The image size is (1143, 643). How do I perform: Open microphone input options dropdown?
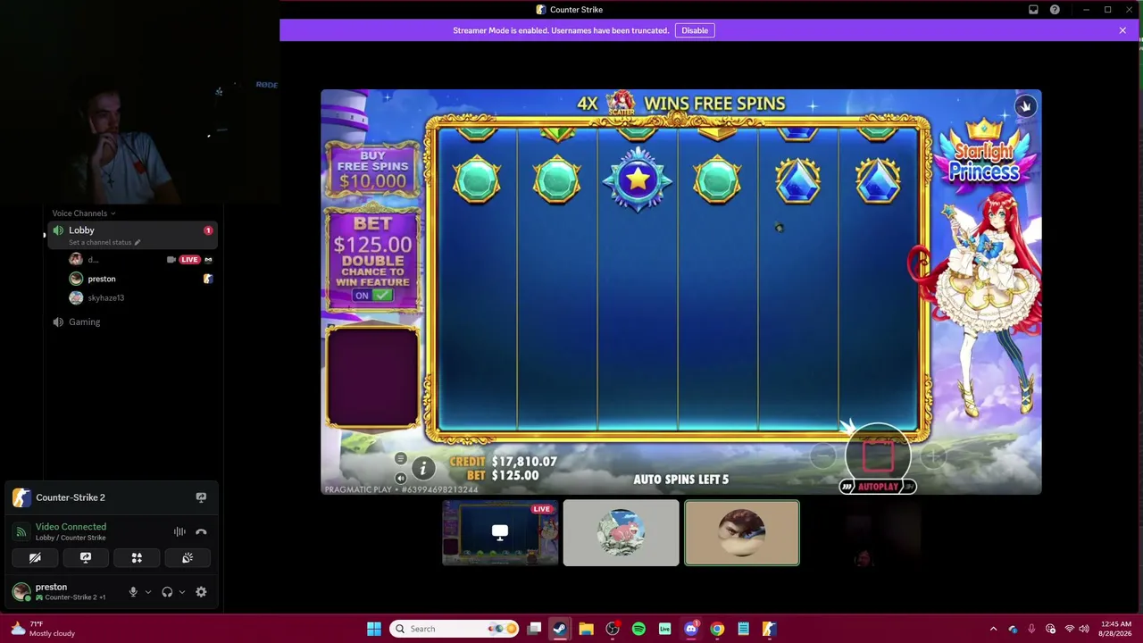[x=148, y=592]
